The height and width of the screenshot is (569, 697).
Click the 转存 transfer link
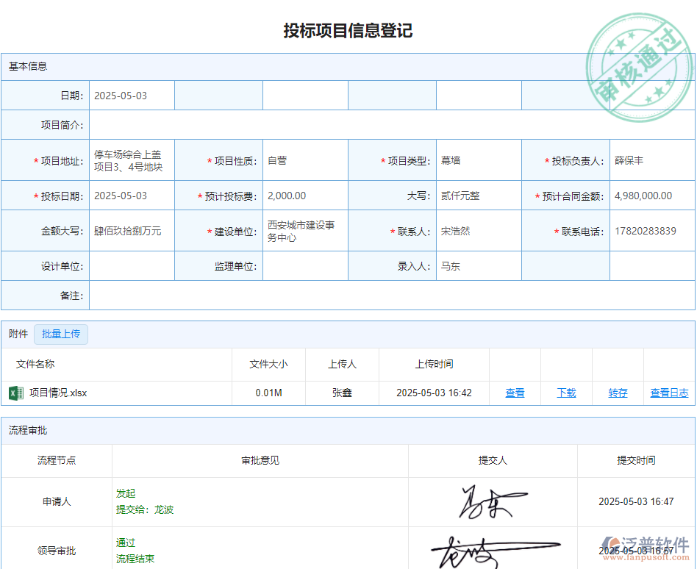coord(617,393)
